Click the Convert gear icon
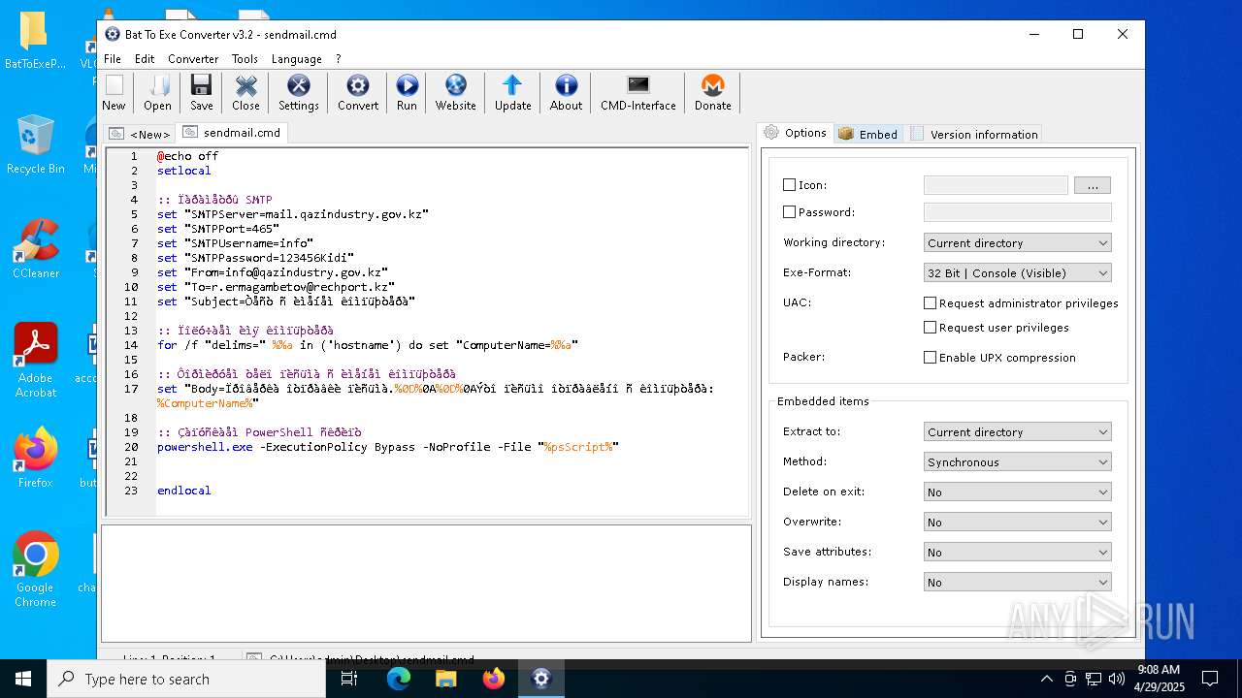The height and width of the screenshot is (698, 1242). pos(358,93)
